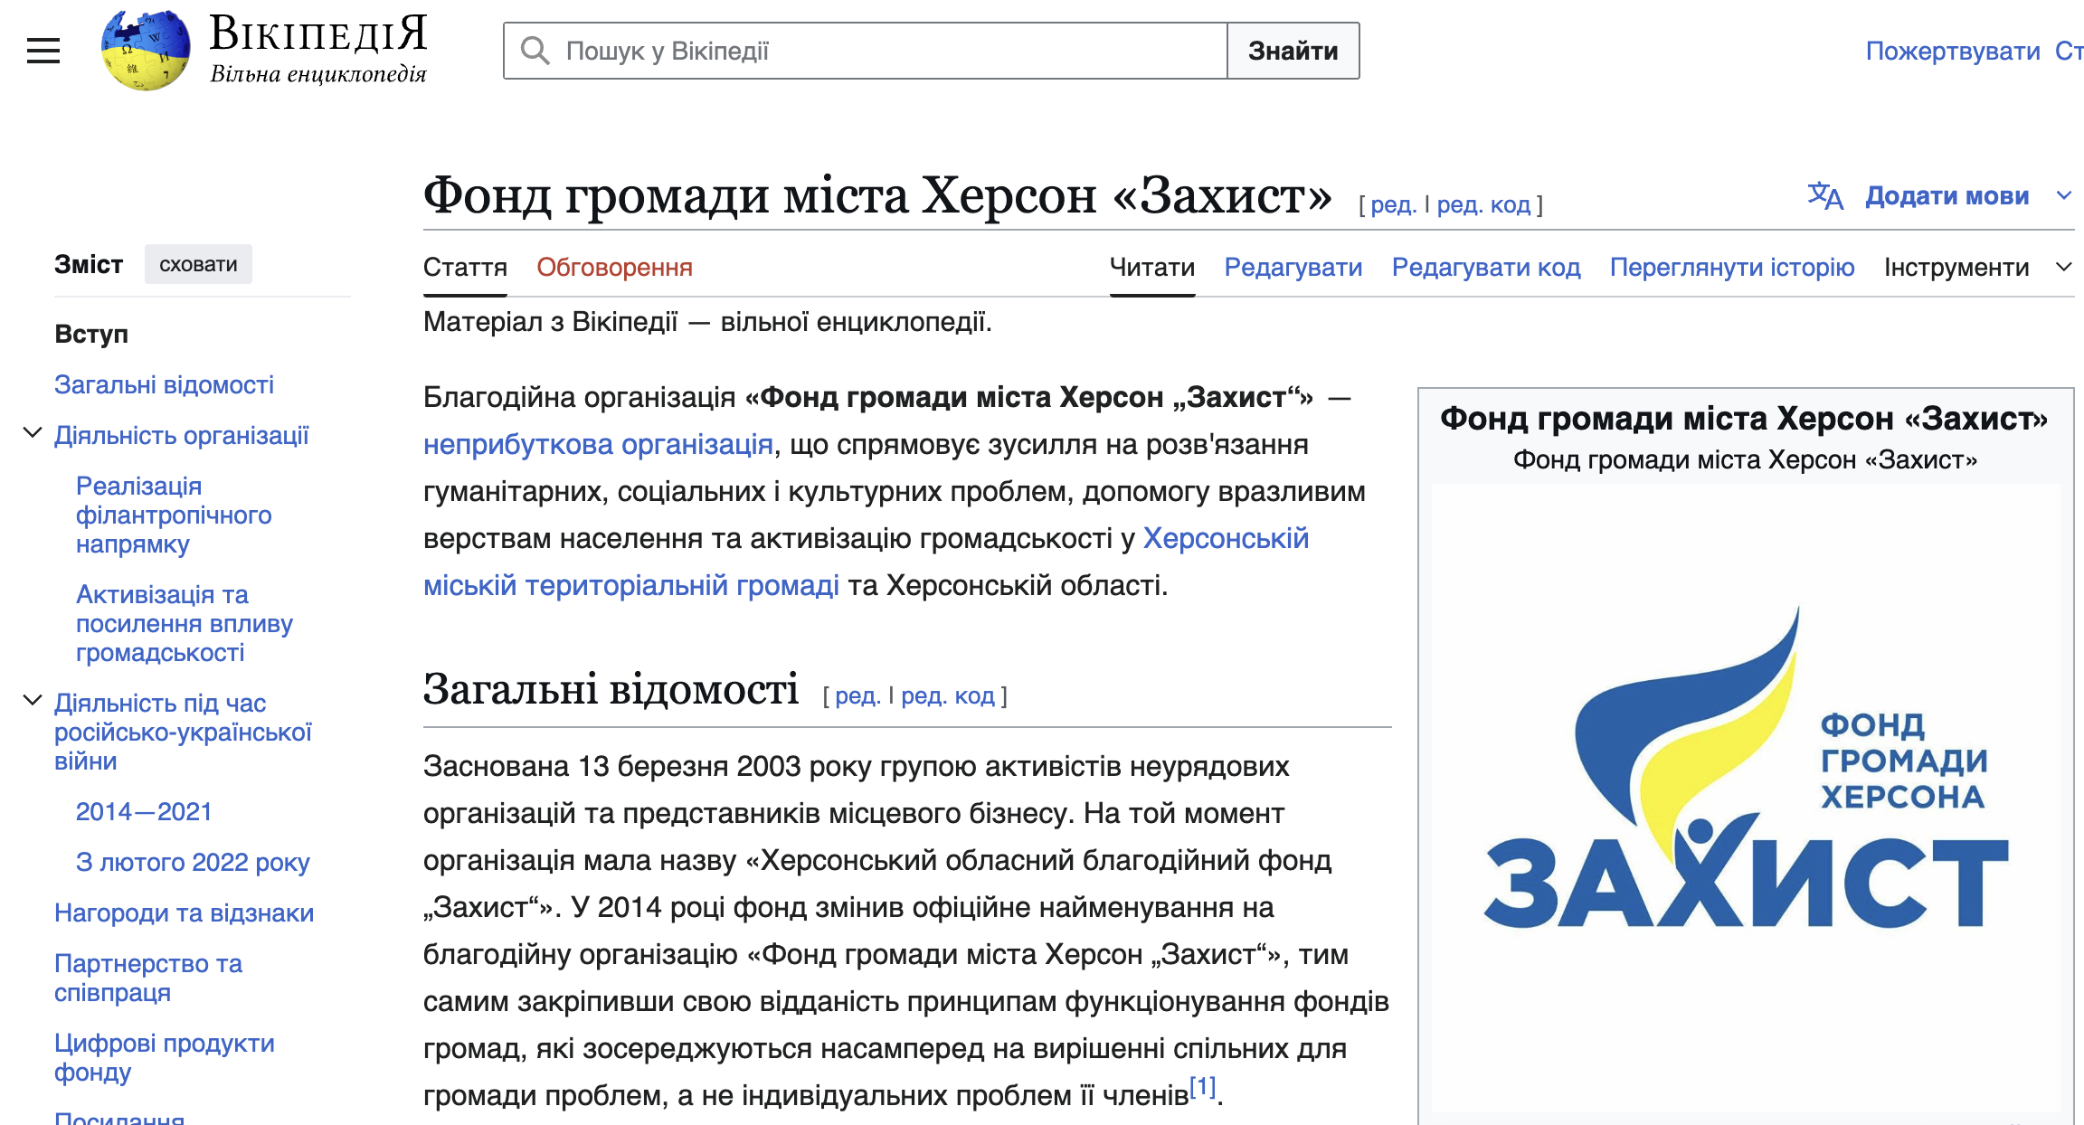Viewport: 2084px width, 1125px height.
Task: Click the language translate icon
Action: pyautogui.click(x=1825, y=195)
